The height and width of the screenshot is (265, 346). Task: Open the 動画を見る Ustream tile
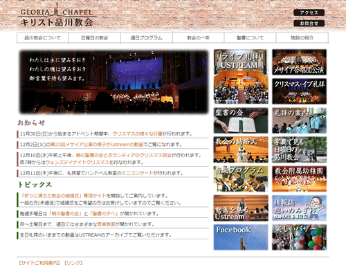[241, 208]
